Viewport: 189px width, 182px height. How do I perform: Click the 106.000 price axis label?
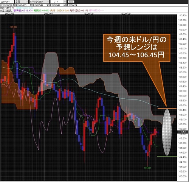tap(182, 120)
